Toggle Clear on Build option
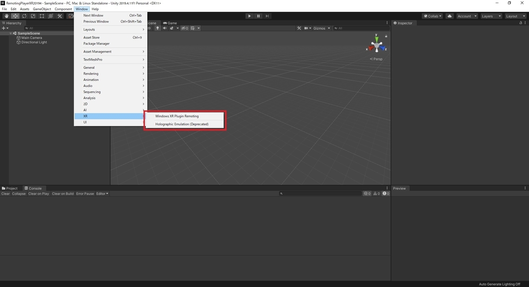 pos(63,193)
